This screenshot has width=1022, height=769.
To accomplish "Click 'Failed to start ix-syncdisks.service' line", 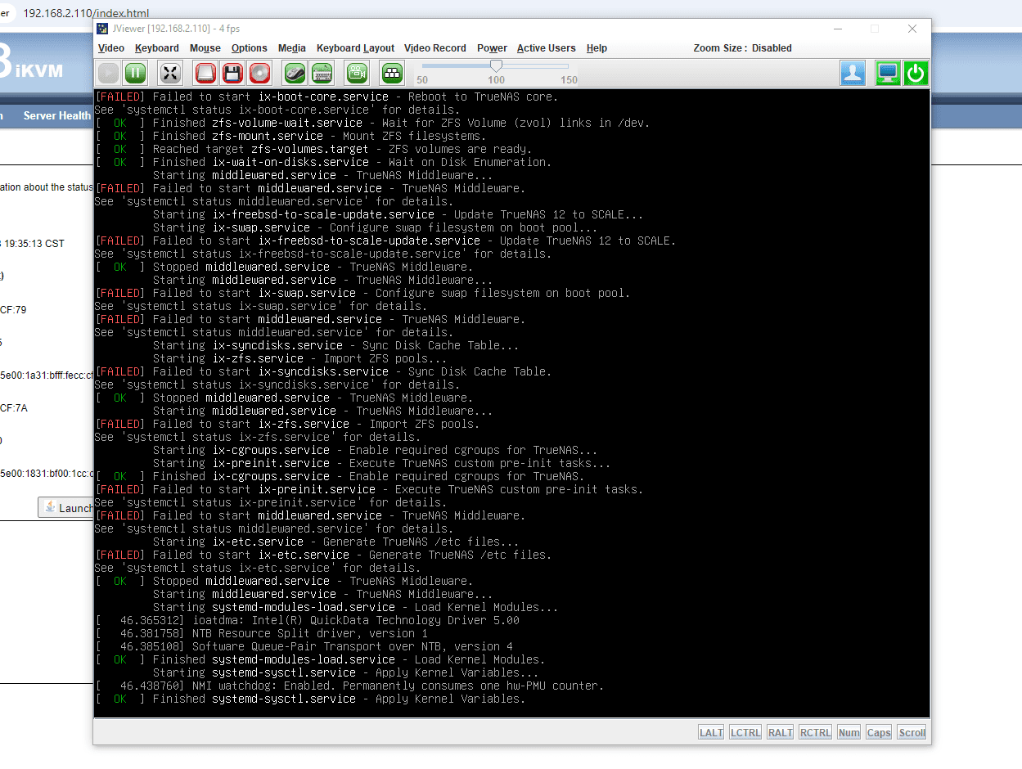I will coord(323,371).
